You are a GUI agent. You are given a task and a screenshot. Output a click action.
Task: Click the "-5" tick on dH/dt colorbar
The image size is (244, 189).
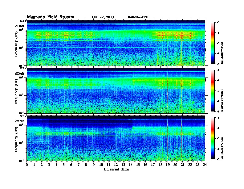tap(218, 23)
